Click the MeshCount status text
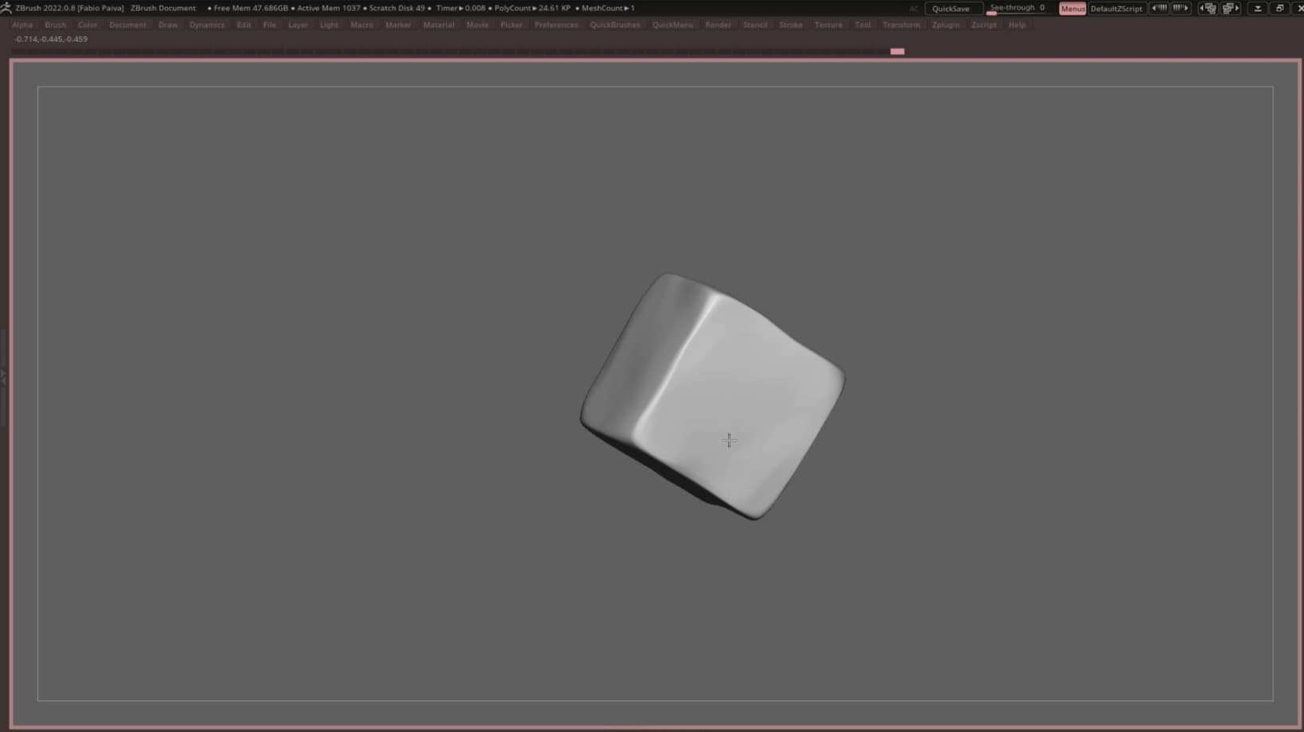1304x732 pixels. click(x=608, y=8)
